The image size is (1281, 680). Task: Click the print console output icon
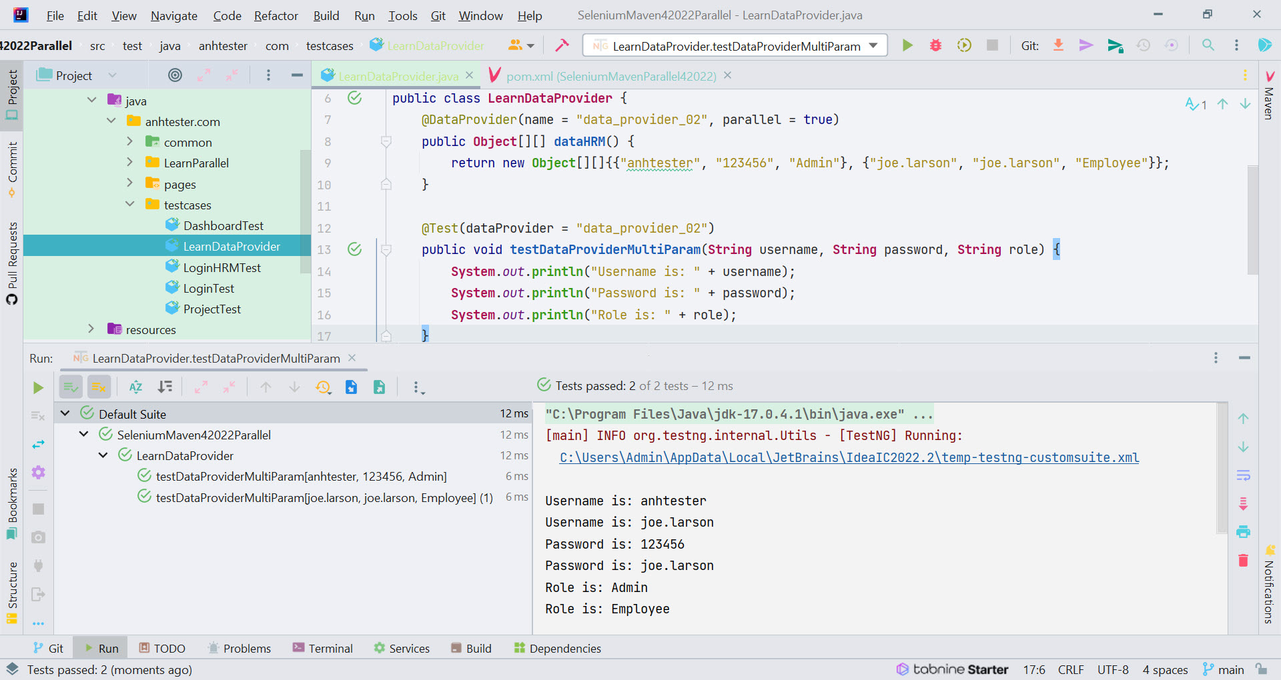[1243, 531]
